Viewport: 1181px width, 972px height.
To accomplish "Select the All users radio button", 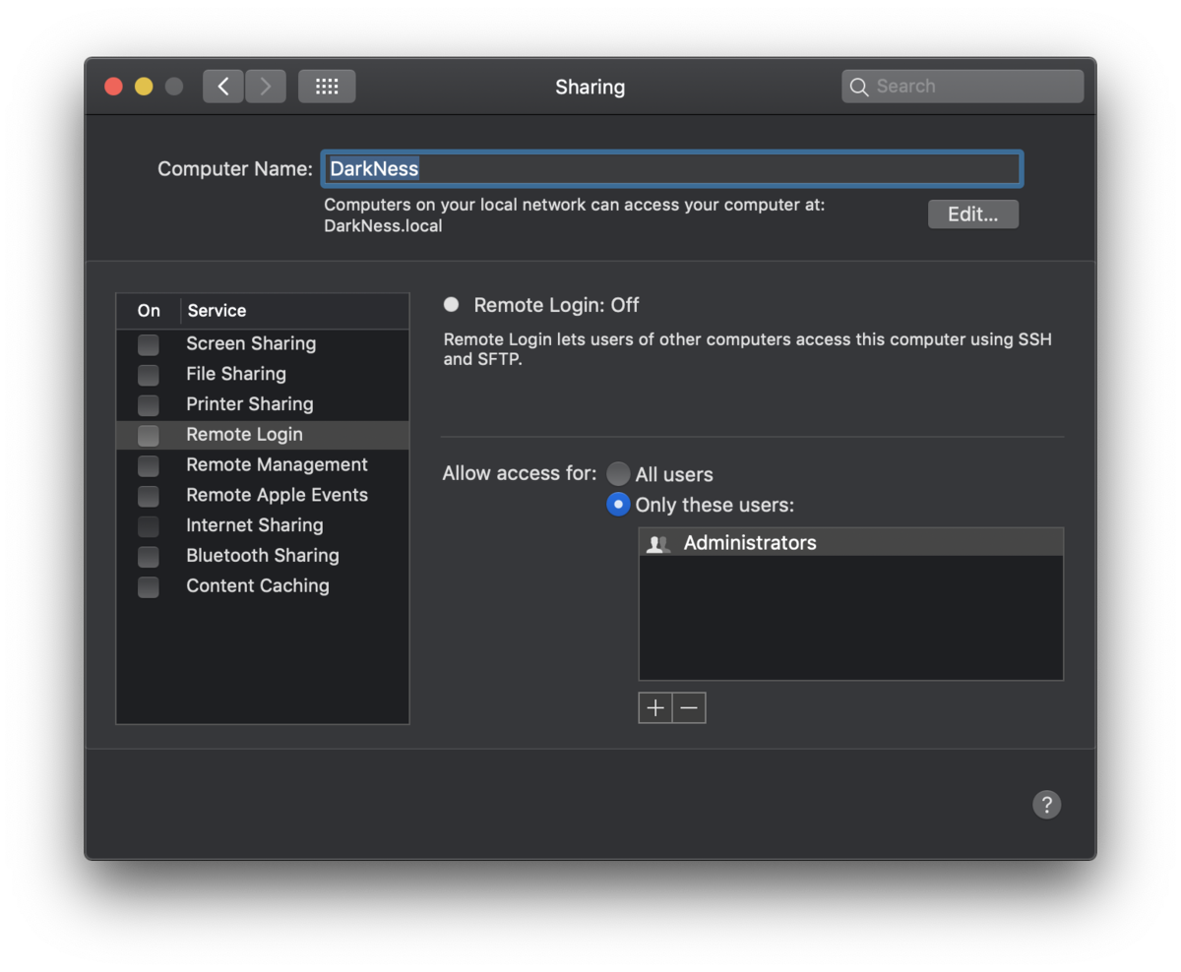I will coord(618,474).
